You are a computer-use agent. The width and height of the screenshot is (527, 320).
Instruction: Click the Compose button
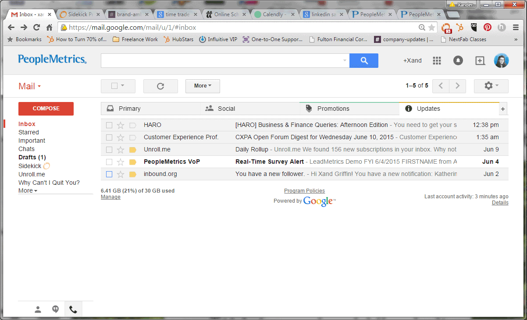46,109
